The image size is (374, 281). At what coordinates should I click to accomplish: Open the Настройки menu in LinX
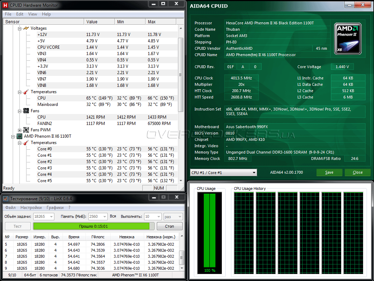31,208
